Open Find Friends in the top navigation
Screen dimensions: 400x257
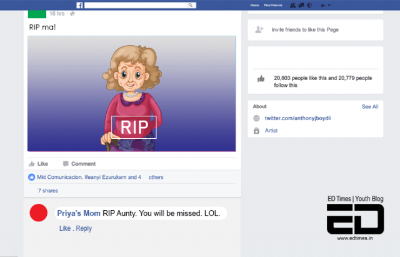click(272, 5)
